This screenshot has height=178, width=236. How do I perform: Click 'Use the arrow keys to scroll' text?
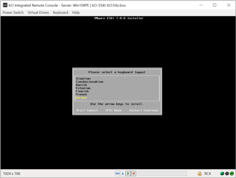coord(117,104)
